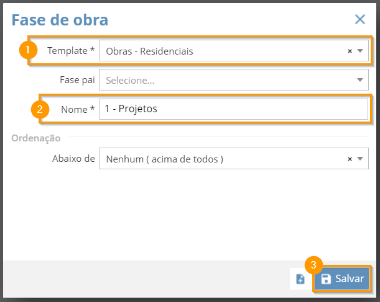
Task: Click the Fase pai label
Action: click(x=77, y=80)
